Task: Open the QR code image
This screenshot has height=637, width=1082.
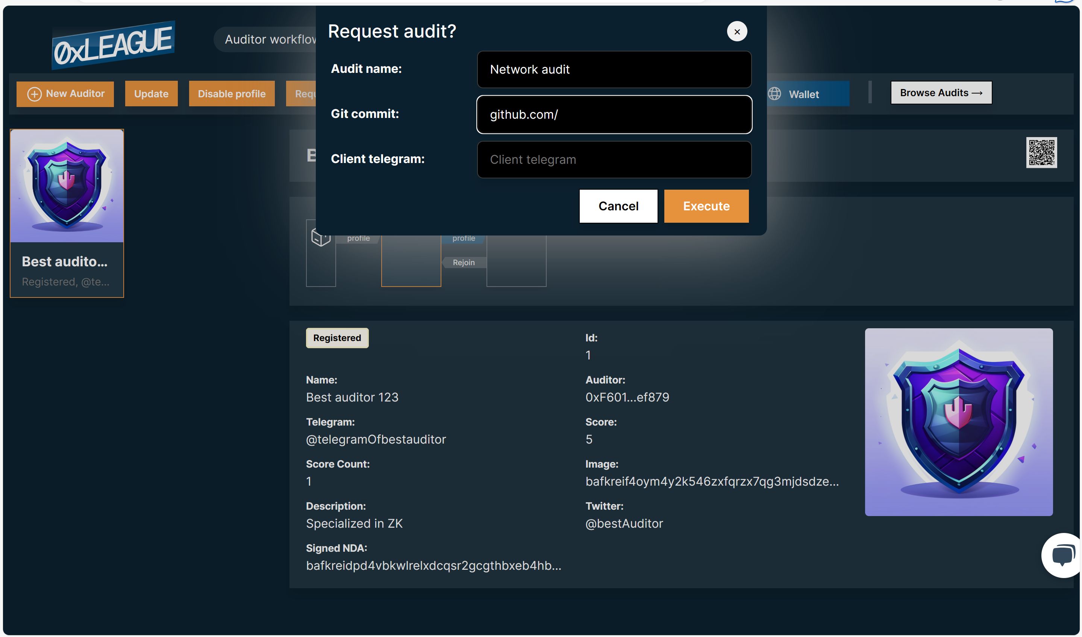Action: tap(1041, 153)
